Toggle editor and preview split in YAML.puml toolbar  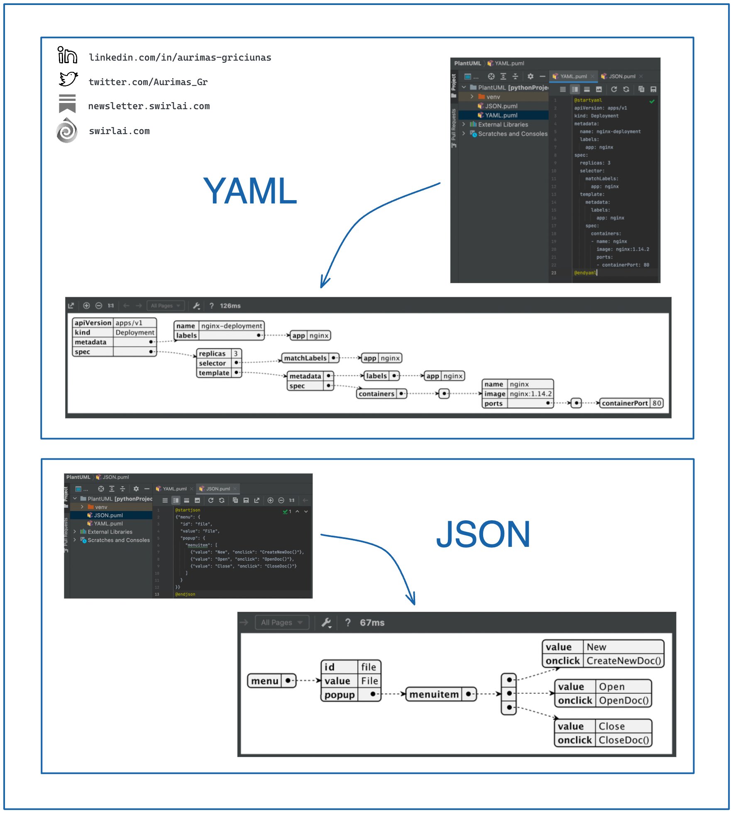[x=575, y=89]
